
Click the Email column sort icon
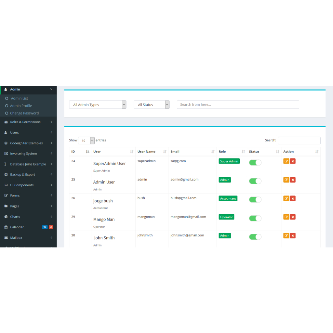pos(213,152)
